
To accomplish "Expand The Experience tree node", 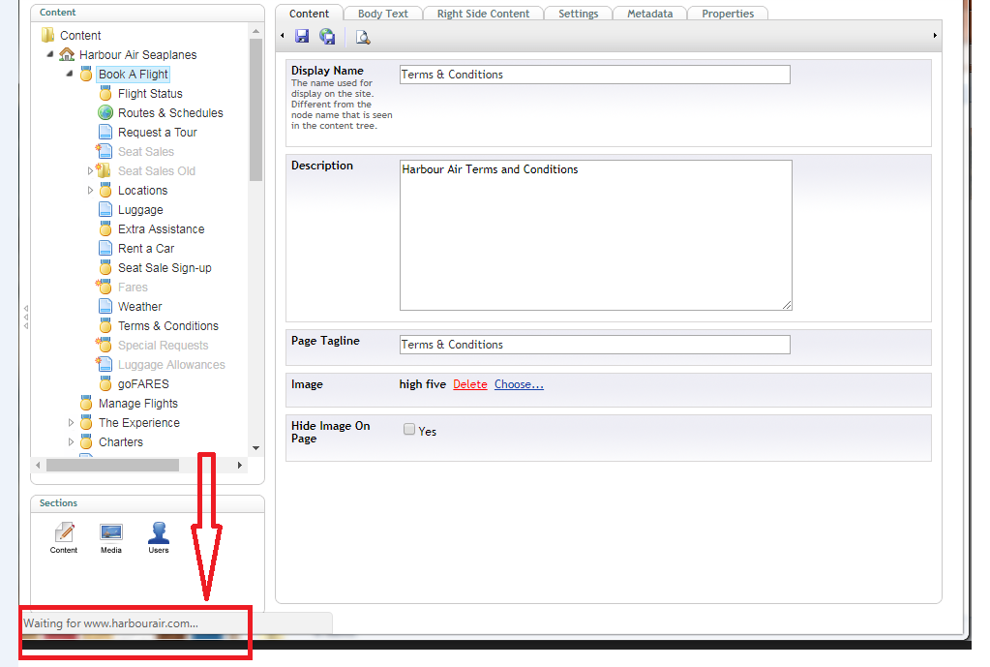I will (72, 423).
